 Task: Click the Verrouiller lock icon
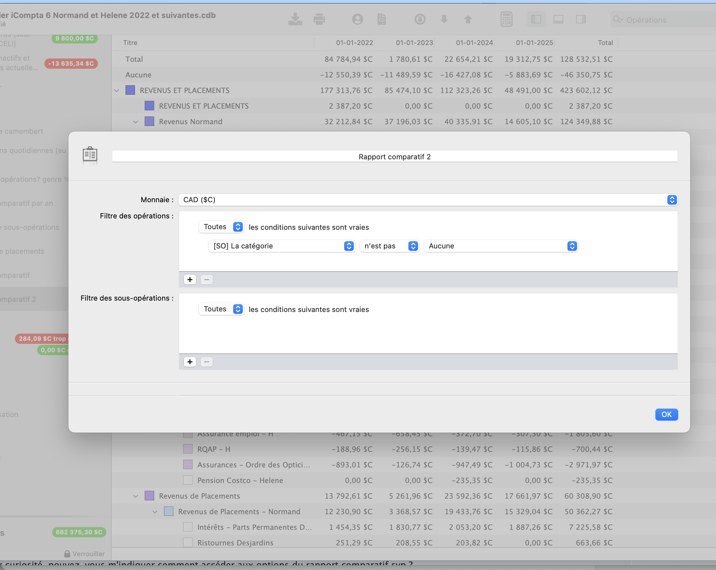pos(67,553)
